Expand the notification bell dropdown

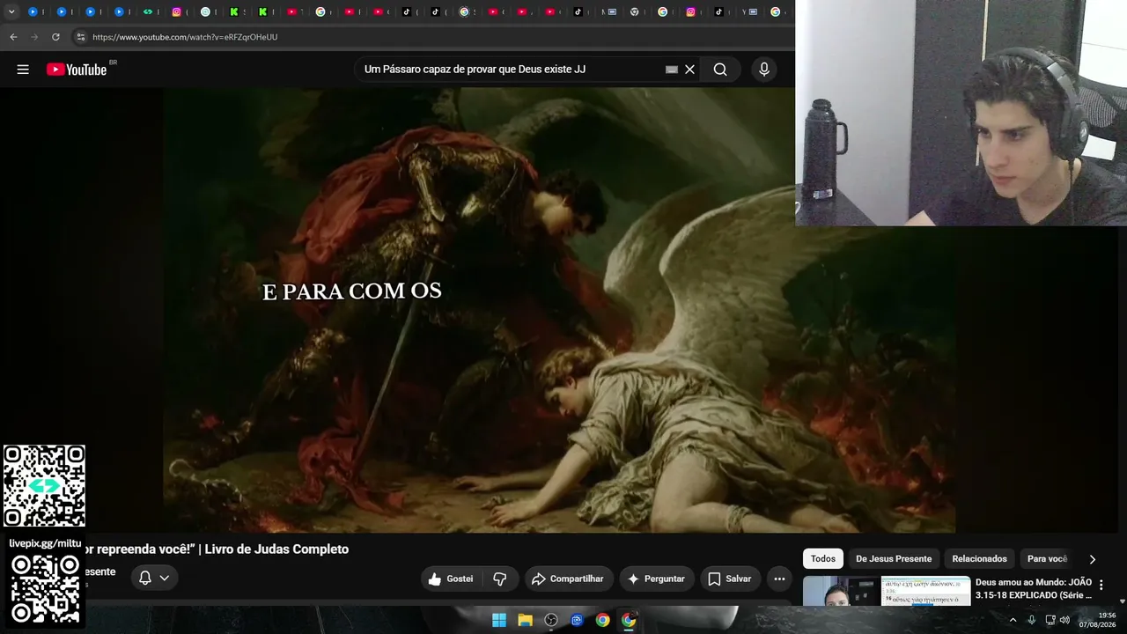pyautogui.click(x=154, y=578)
